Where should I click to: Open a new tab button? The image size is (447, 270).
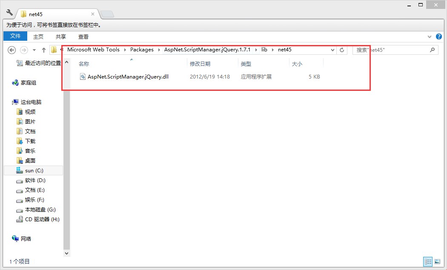(107, 14)
